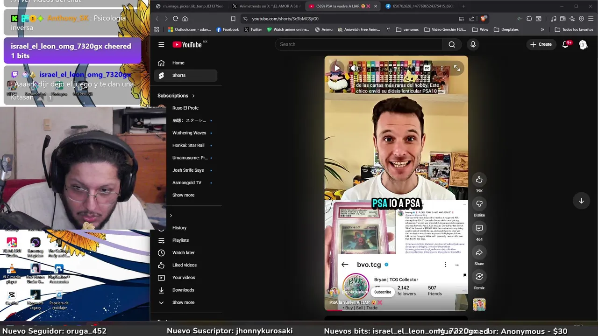Bookmark this page in the address bar
This screenshot has height=336, width=598.
pos(233,19)
